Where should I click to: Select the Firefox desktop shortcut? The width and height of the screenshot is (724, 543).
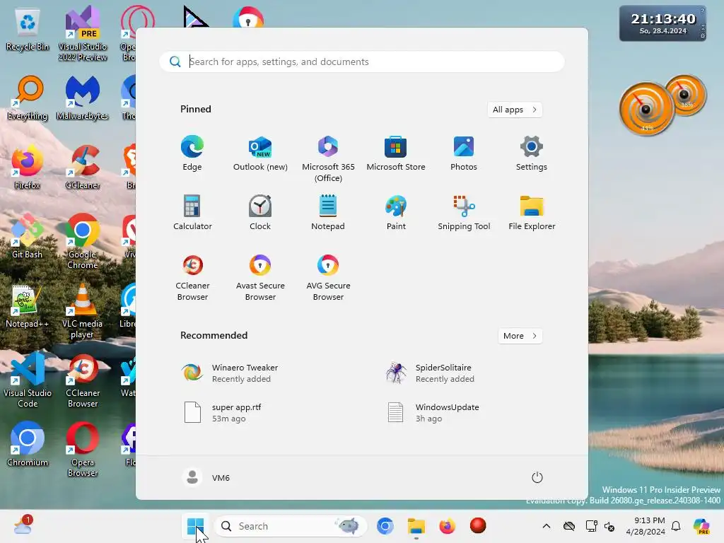pos(28,167)
